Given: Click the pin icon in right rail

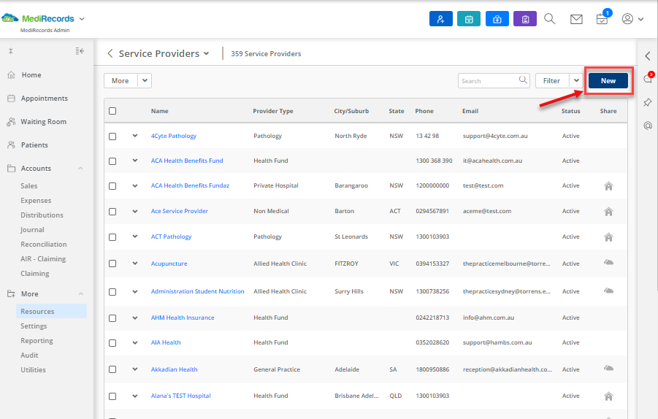Looking at the screenshot, I should [x=648, y=102].
